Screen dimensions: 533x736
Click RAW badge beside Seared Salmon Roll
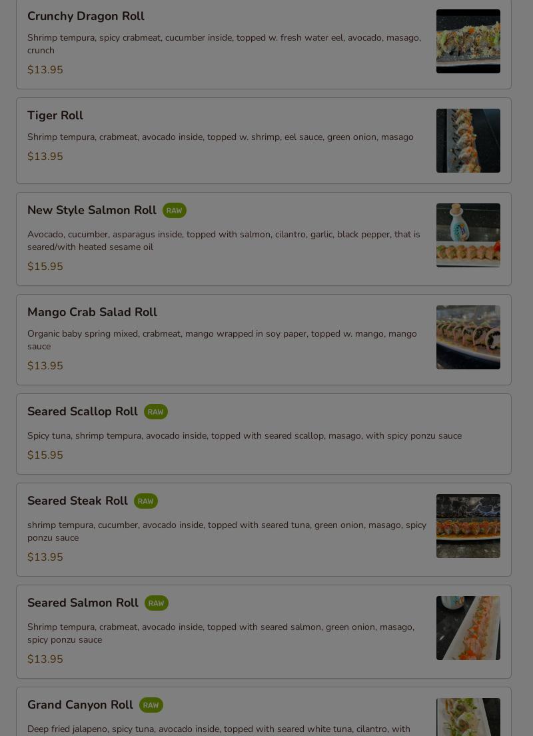click(156, 603)
